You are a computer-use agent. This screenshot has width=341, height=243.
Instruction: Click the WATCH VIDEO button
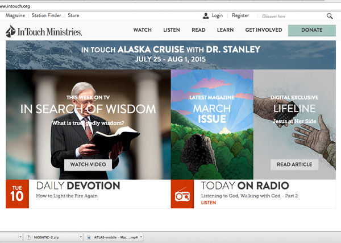88,164
